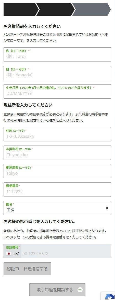Viewport: 115px width, 300px height.
Task: Click the お客様情報を入力してください heading
Action: tap(32, 26)
